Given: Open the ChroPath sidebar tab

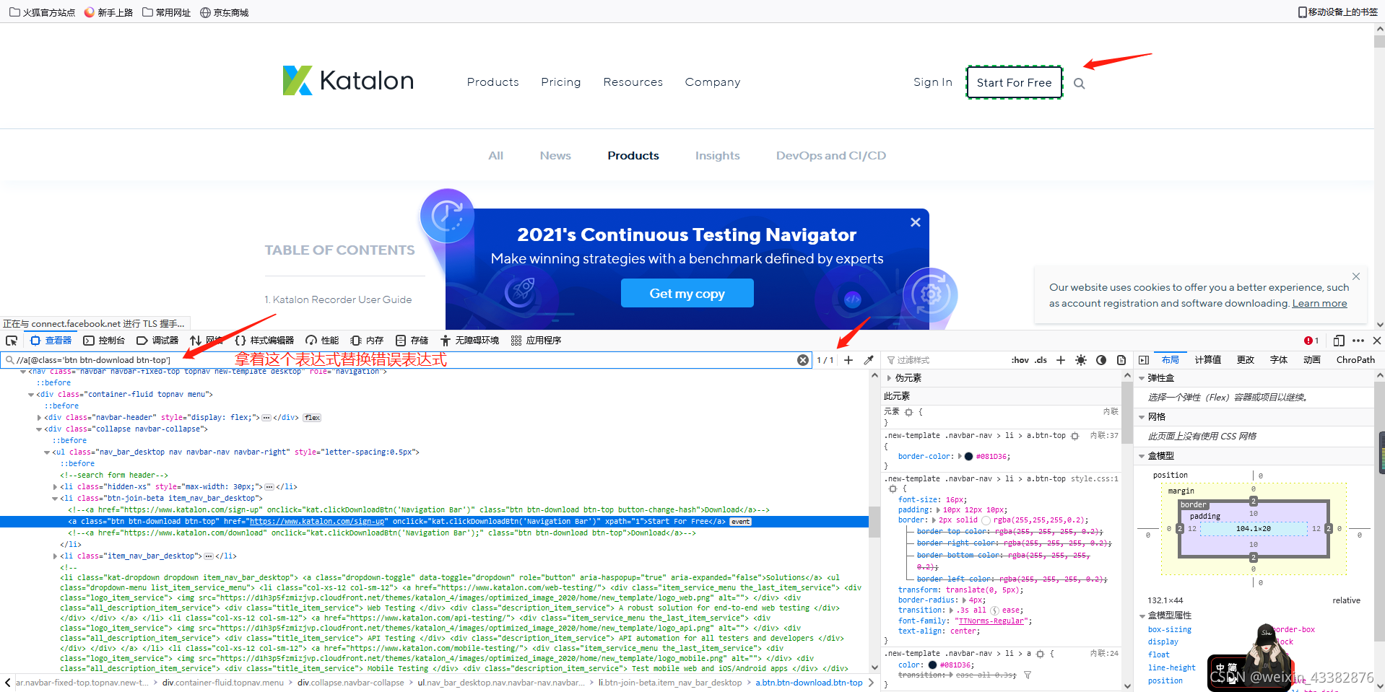Looking at the screenshot, I should [1355, 360].
